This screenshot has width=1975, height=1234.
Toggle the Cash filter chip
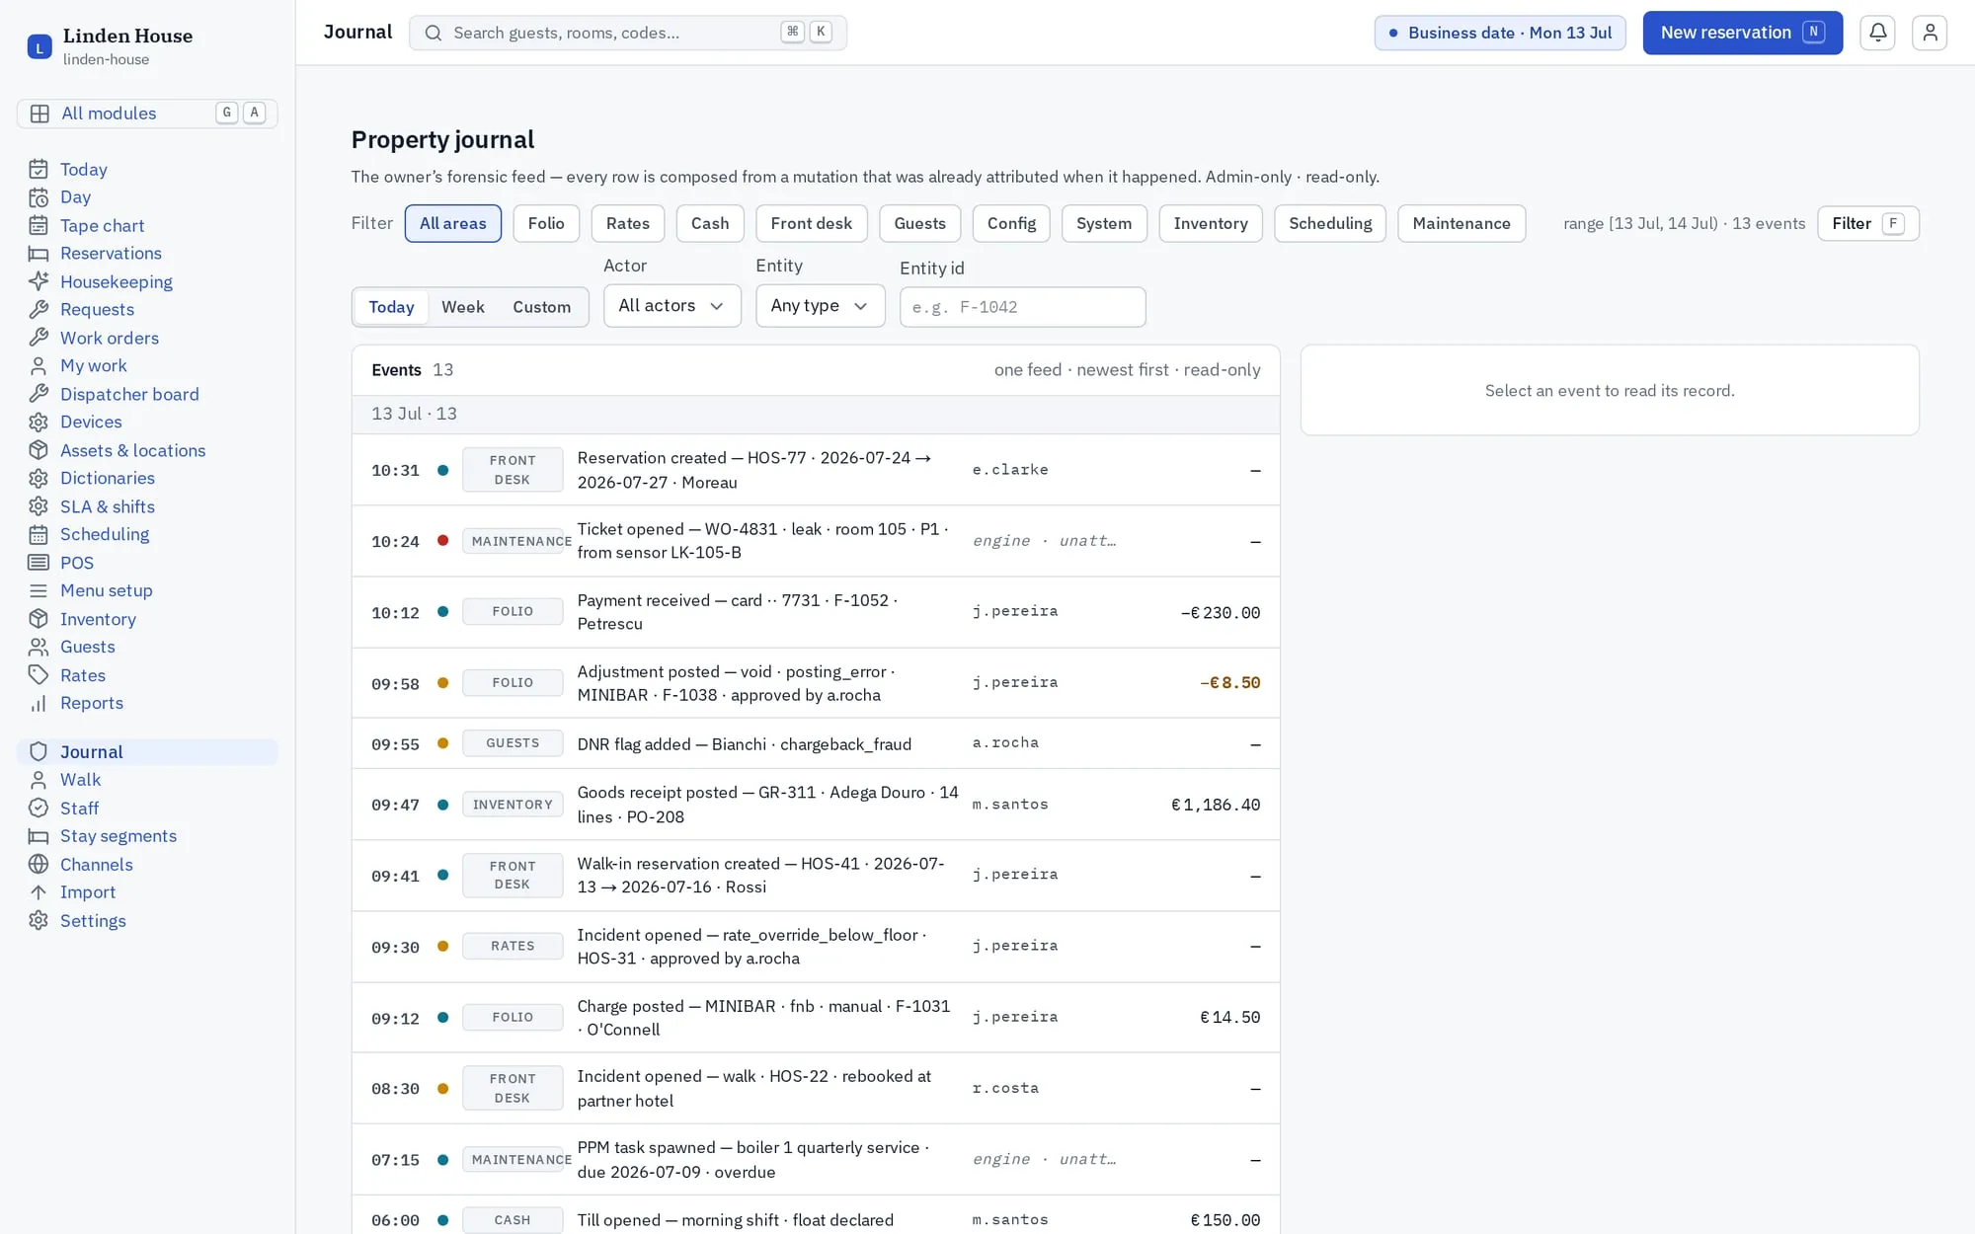coord(710,223)
